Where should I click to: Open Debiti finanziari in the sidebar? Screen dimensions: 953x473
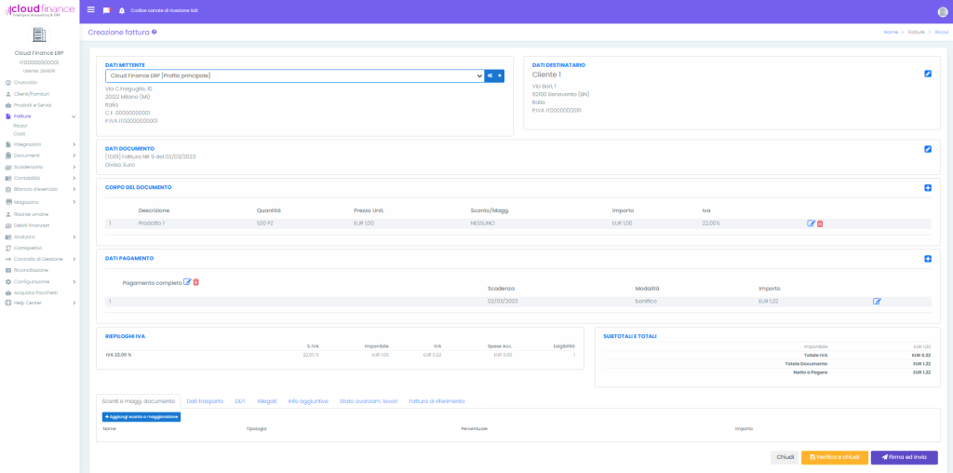click(x=32, y=225)
